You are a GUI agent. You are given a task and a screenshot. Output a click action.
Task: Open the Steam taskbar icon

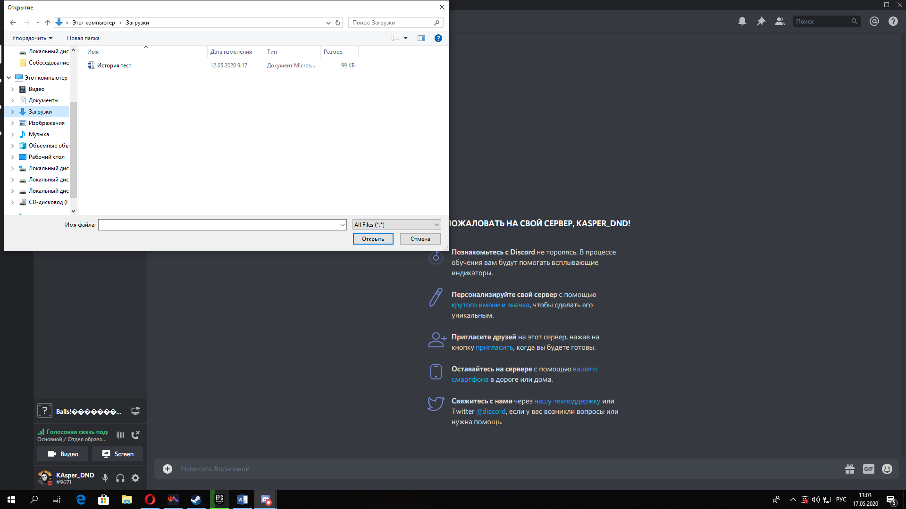pos(196,500)
